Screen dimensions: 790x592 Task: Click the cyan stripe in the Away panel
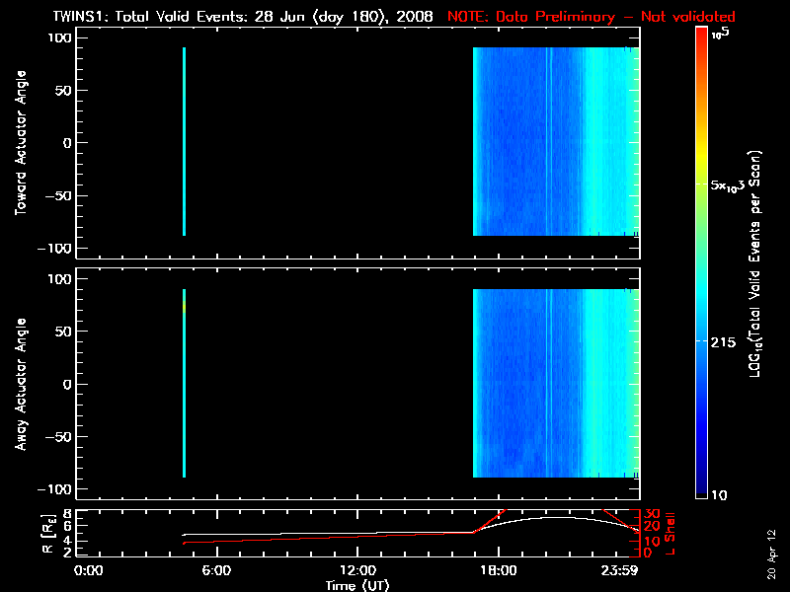tap(185, 383)
